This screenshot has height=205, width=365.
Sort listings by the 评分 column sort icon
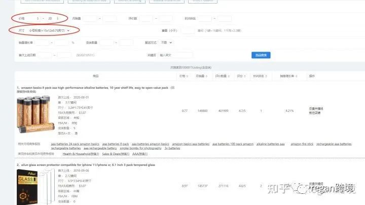245,76
